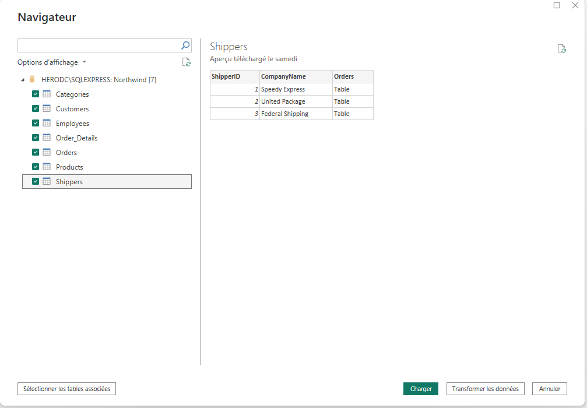
Task: Click the Charger button
Action: (x=421, y=389)
